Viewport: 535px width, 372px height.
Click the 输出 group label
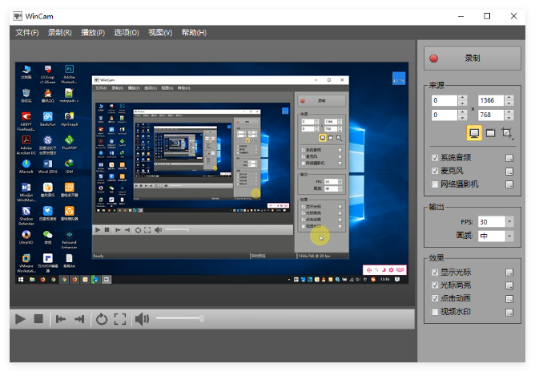(436, 207)
